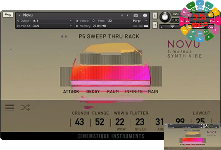The height and width of the screenshot is (150, 221).
Task: Open the Purge menu
Action: [140, 21]
